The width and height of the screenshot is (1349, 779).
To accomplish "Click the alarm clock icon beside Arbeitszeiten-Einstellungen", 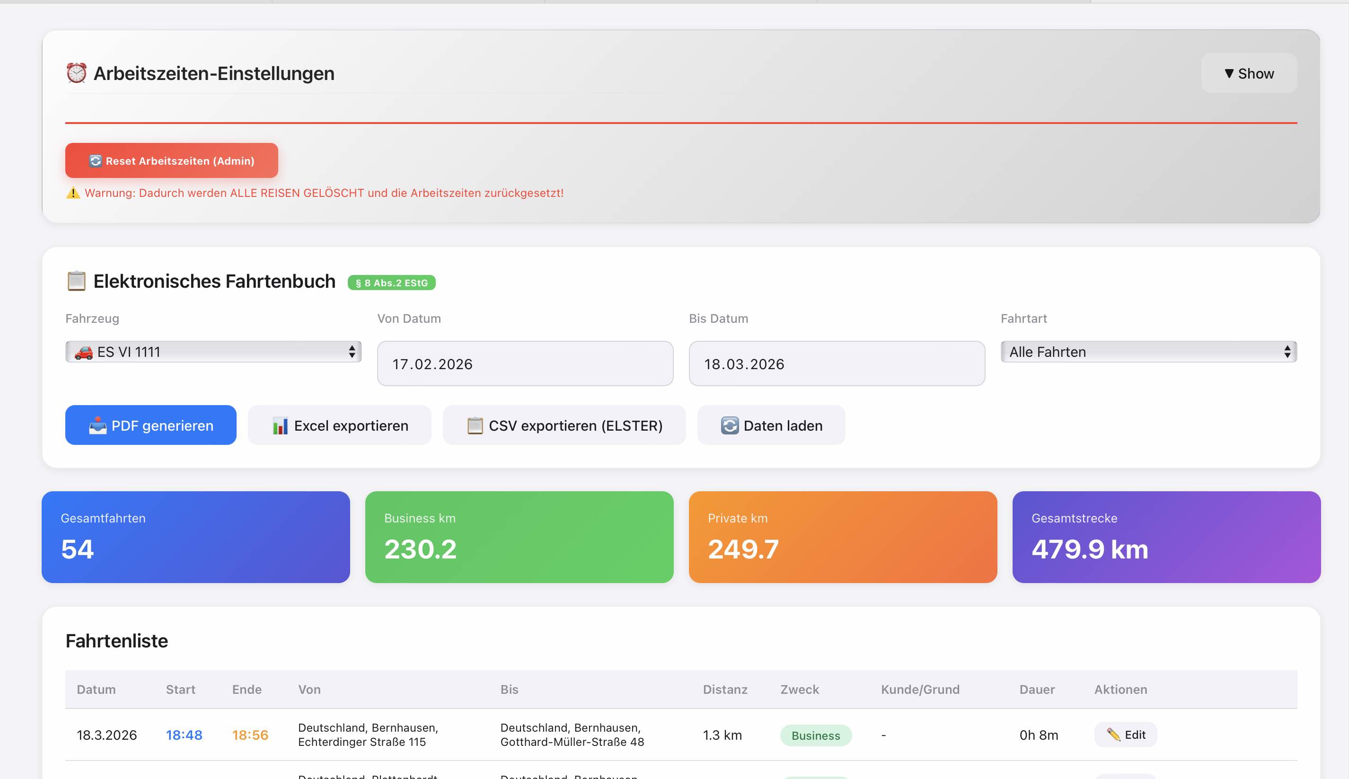I will pyautogui.click(x=77, y=73).
